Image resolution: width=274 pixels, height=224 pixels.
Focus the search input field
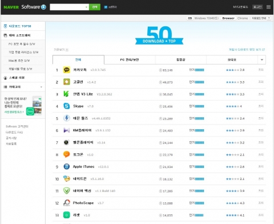coord(67,7)
